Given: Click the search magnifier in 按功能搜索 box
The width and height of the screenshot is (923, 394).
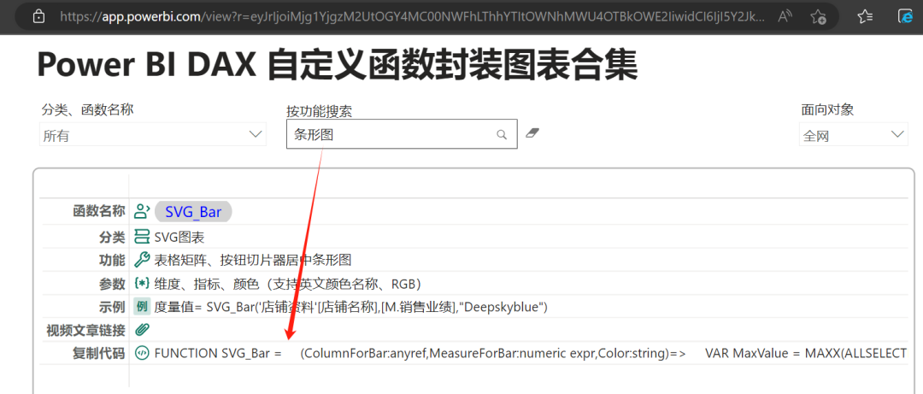Looking at the screenshot, I should coord(502,134).
